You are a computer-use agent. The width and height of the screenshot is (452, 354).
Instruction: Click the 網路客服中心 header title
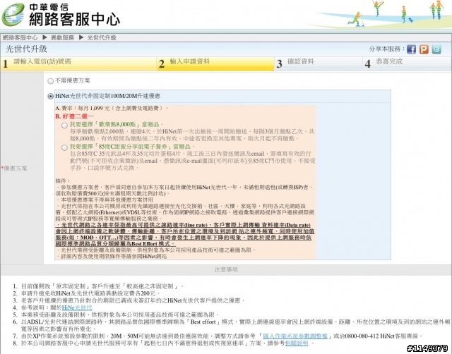(x=74, y=19)
